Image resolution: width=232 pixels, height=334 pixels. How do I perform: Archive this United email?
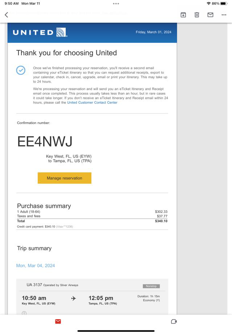183,15
